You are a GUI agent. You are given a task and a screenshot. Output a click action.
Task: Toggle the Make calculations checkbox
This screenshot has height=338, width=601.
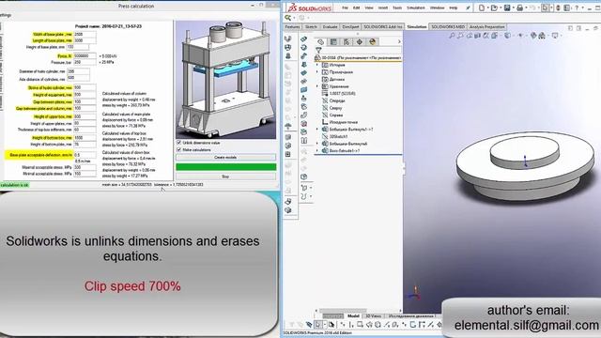click(178, 149)
